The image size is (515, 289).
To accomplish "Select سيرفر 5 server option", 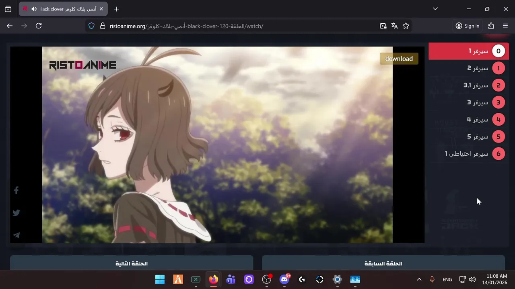I will point(469,136).
